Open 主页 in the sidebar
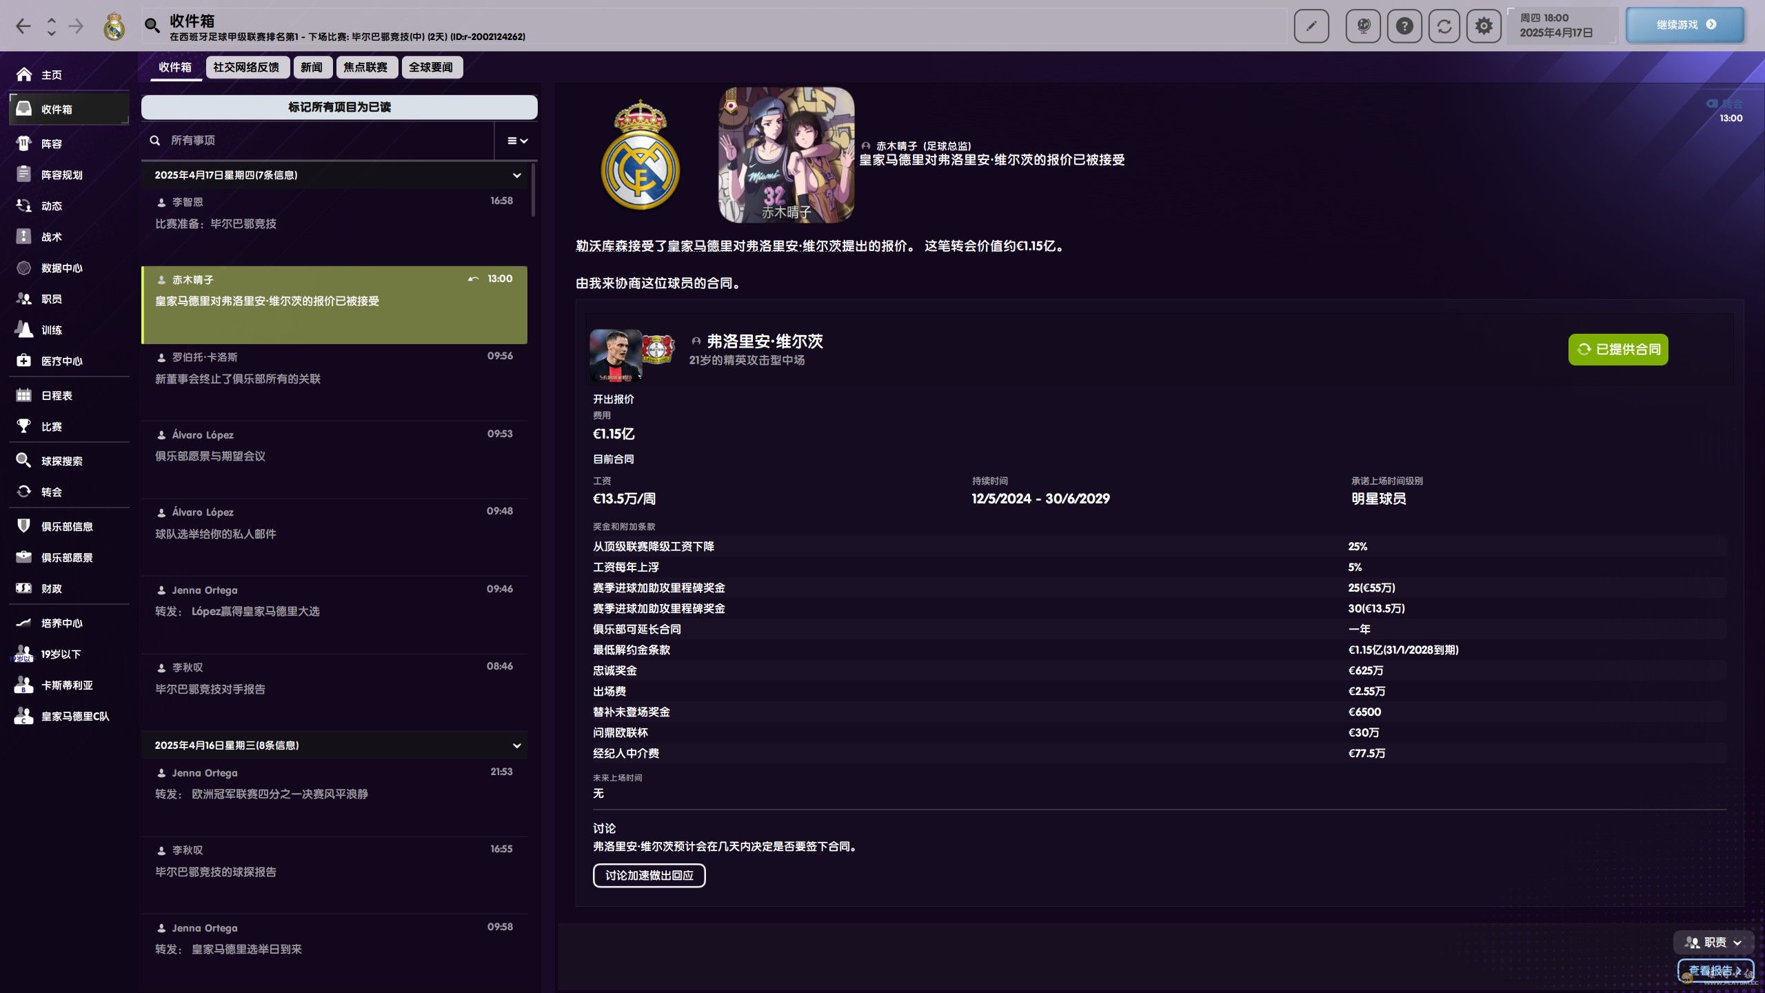 (69, 74)
